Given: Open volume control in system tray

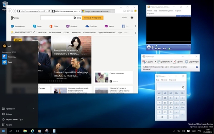Looking at the screenshot, I should (x=184, y=131).
